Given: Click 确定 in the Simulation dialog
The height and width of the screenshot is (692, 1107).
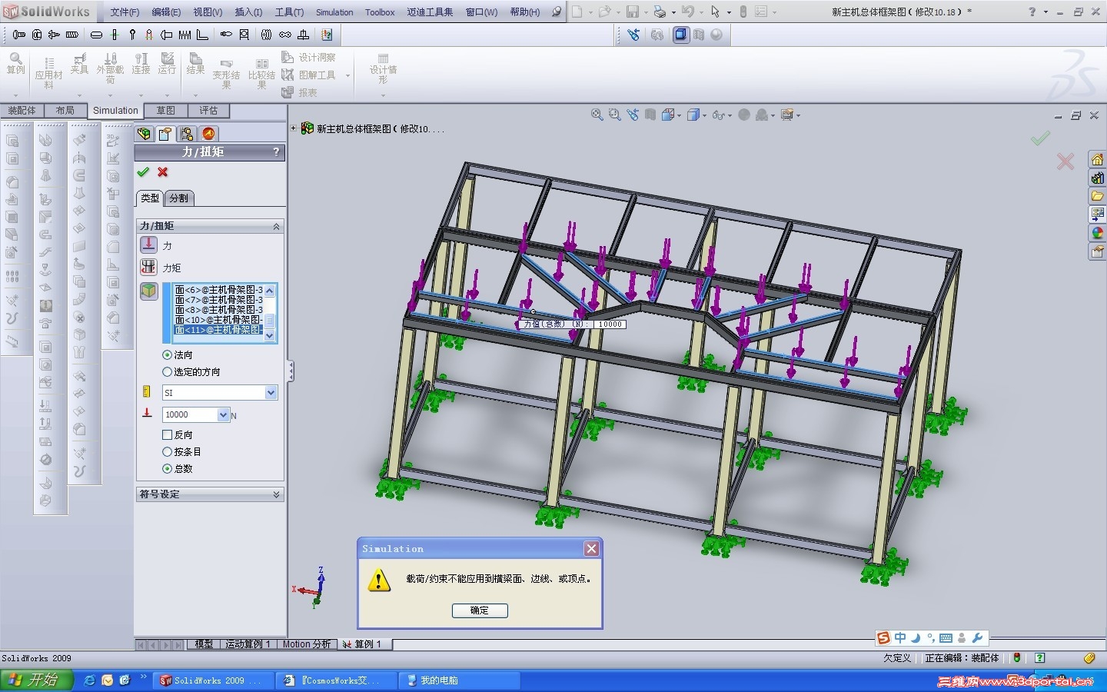Looking at the screenshot, I should (x=480, y=610).
